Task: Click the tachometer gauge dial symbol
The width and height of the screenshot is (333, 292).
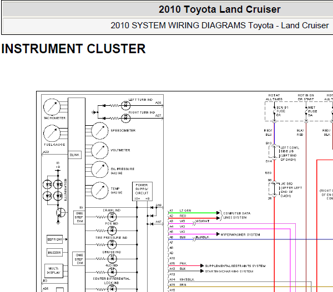Action: pyautogui.click(x=52, y=107)
